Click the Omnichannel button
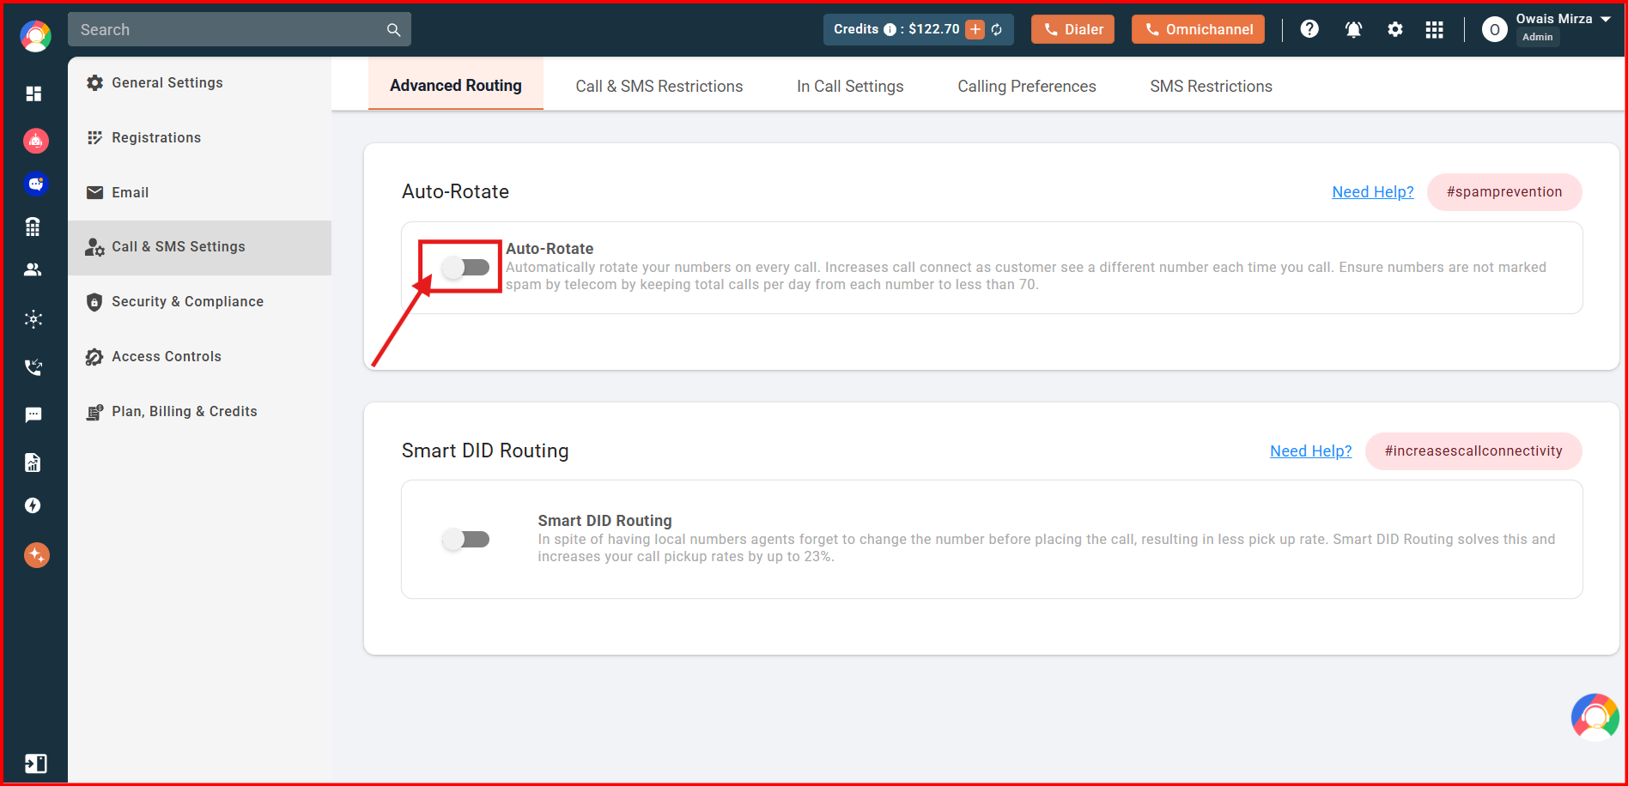The width and height of the screenshot is (1628, 786). coord(1198,29)
